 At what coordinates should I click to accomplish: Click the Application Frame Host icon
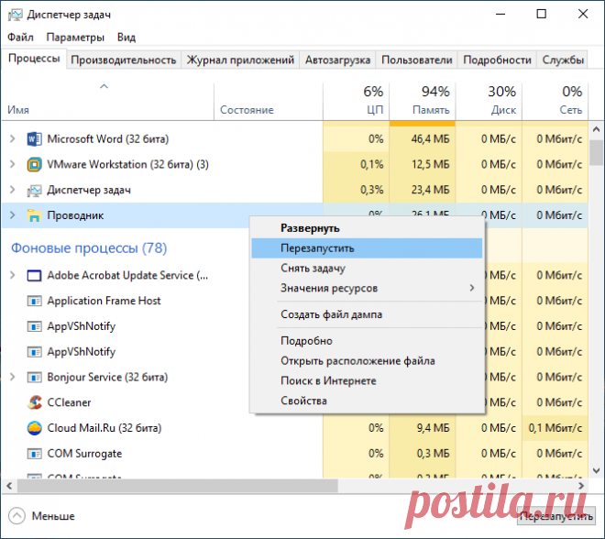point(34,301)
